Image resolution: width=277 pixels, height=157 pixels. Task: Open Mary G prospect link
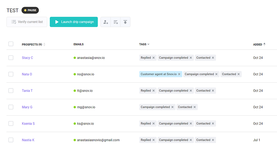click(x=27, y=107)
